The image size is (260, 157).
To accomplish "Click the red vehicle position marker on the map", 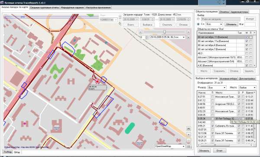I will [97, 82].
